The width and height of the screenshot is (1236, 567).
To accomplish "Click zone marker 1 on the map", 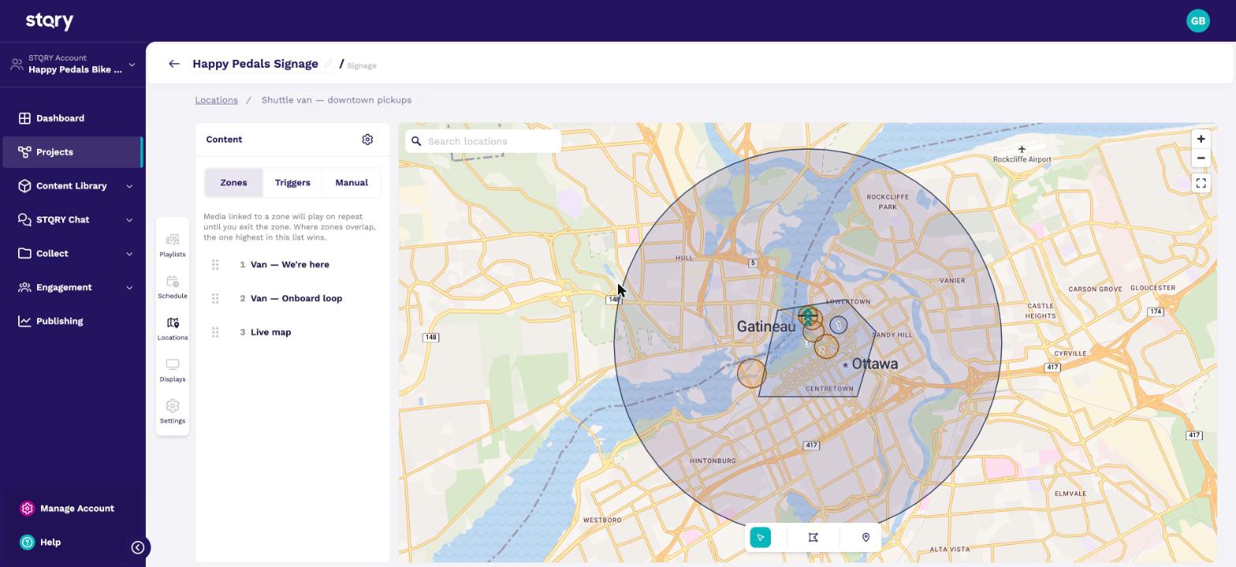I will point(838,324).
